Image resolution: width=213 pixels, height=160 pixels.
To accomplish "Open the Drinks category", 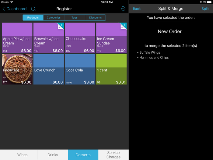I will [x=53, y=155].
